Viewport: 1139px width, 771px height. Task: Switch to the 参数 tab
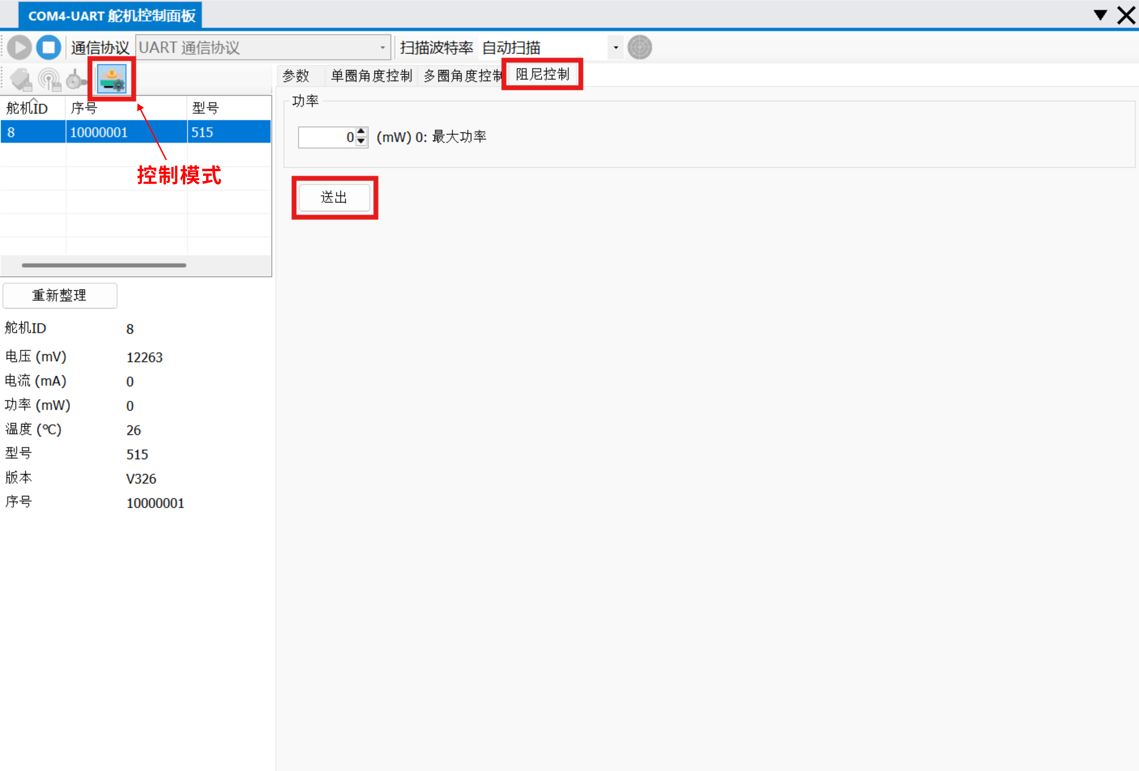[296, 76]
